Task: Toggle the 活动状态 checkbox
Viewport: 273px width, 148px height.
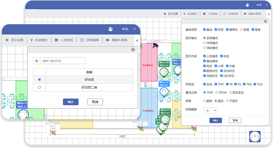Action: coord(221,71)
